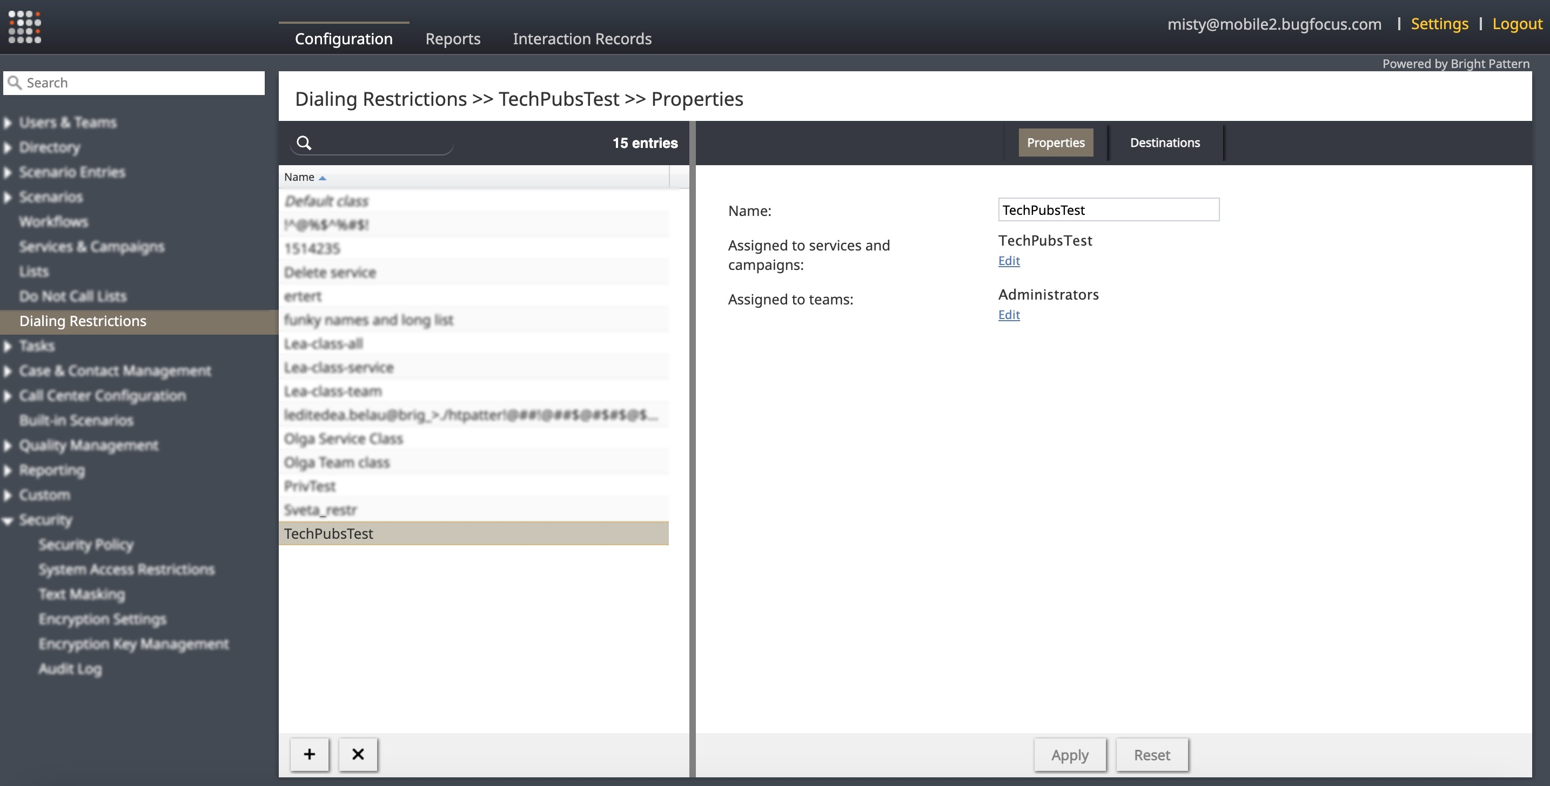This screenshot has width=1550, height=786.
Task: Click the delete entry X button
Action: [x=358, y=754]
